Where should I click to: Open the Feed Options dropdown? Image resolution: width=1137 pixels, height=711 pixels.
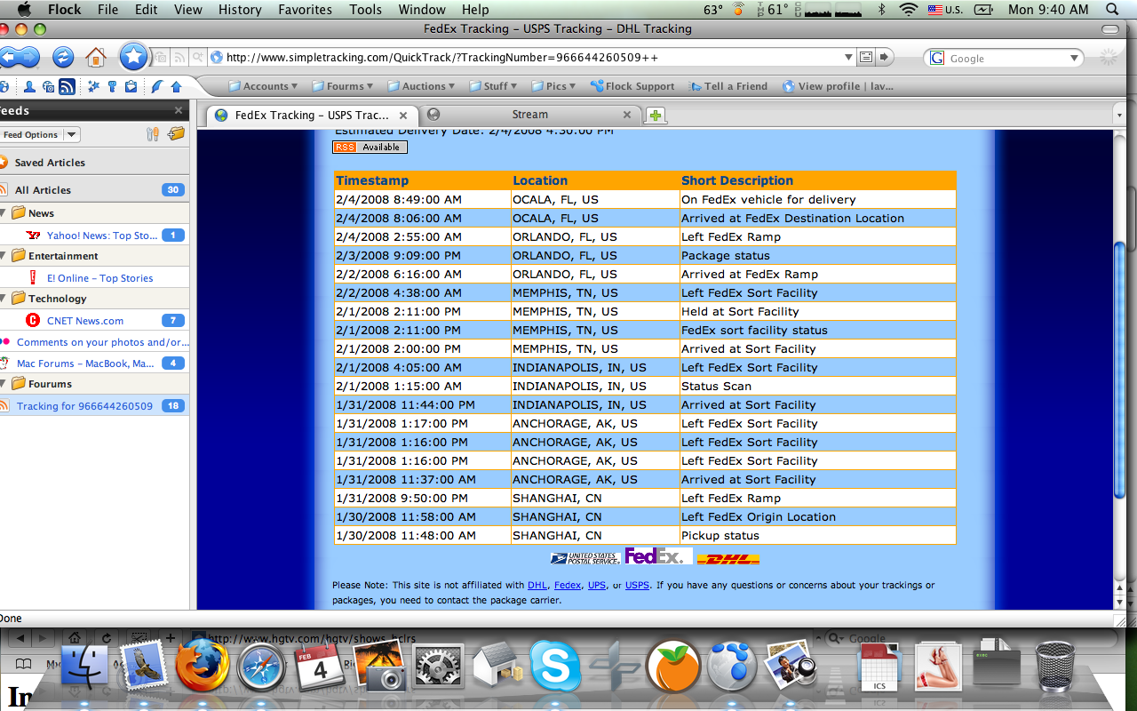click(x=39, y=134)
